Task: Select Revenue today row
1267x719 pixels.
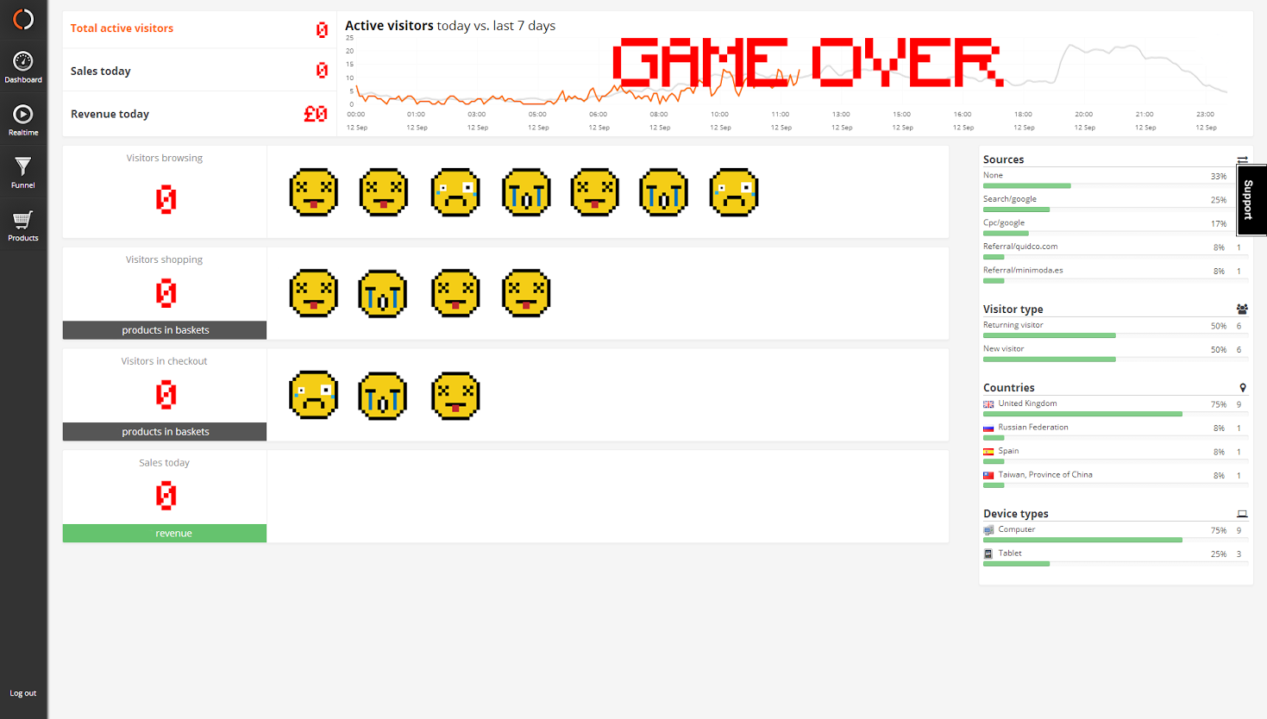Action: [x=199, y=114]
